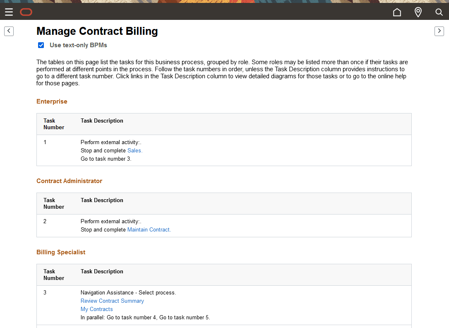Click the Oracle logo in the header
This screenshot has height=328, width=449.
[x=26, y=12]
